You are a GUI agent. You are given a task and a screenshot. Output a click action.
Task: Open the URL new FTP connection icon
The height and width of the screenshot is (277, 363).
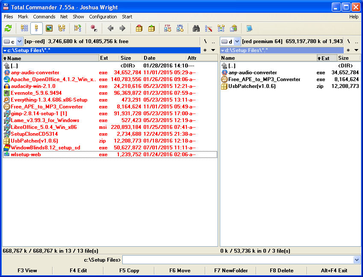pos(180,29)
